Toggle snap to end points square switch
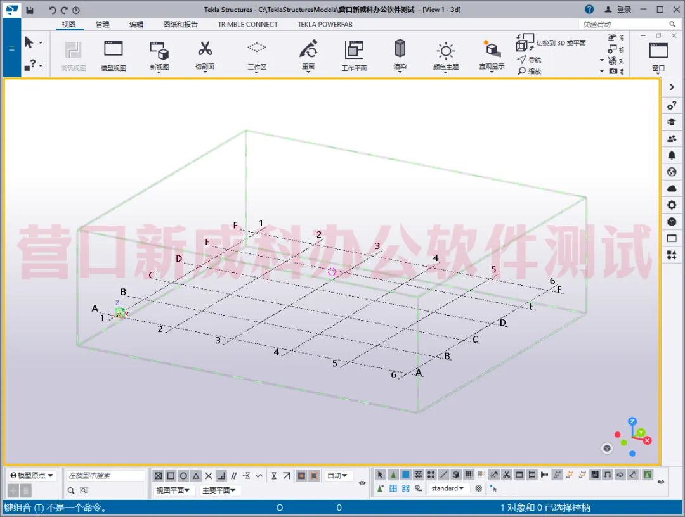685x517 pixels. click(171, 476)
